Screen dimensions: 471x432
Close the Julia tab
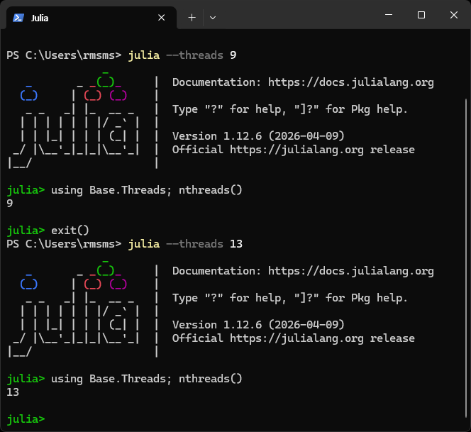tap(161, 18)
